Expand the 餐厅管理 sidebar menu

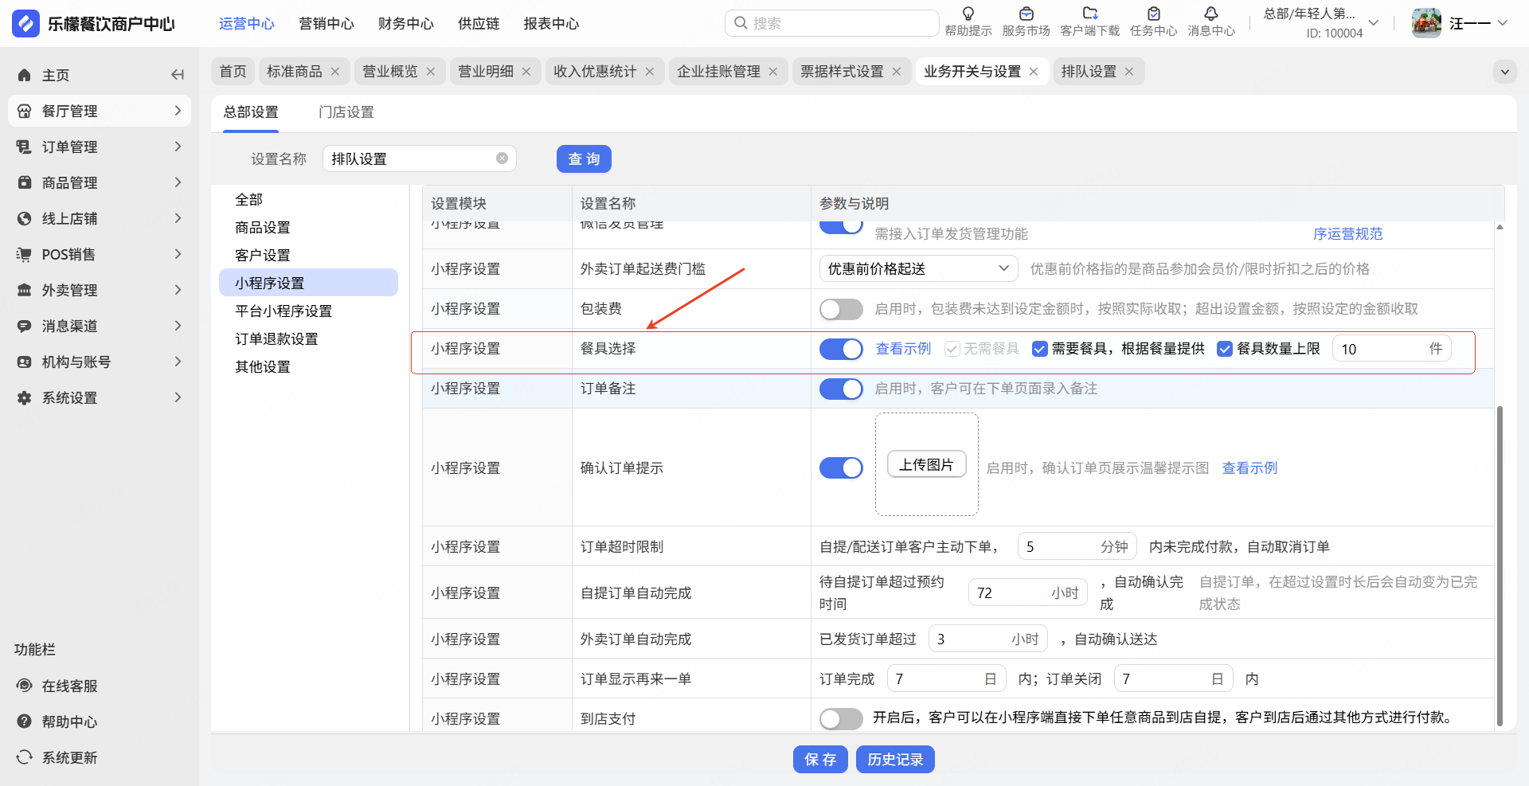pos(100,111)
